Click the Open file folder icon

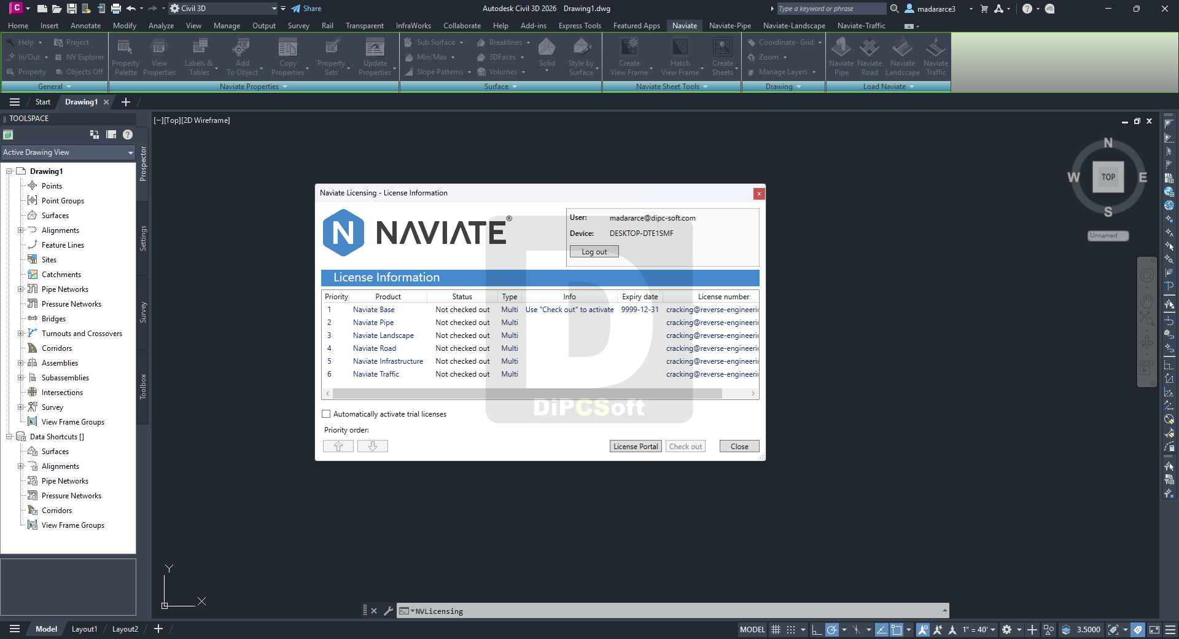56,9
